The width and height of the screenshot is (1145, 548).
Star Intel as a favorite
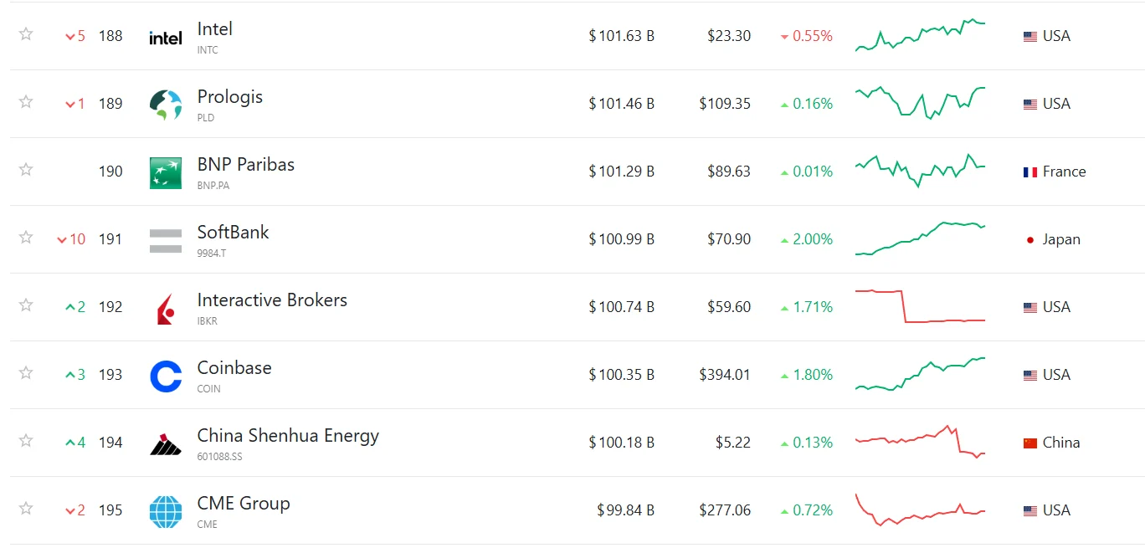(26, 34)
